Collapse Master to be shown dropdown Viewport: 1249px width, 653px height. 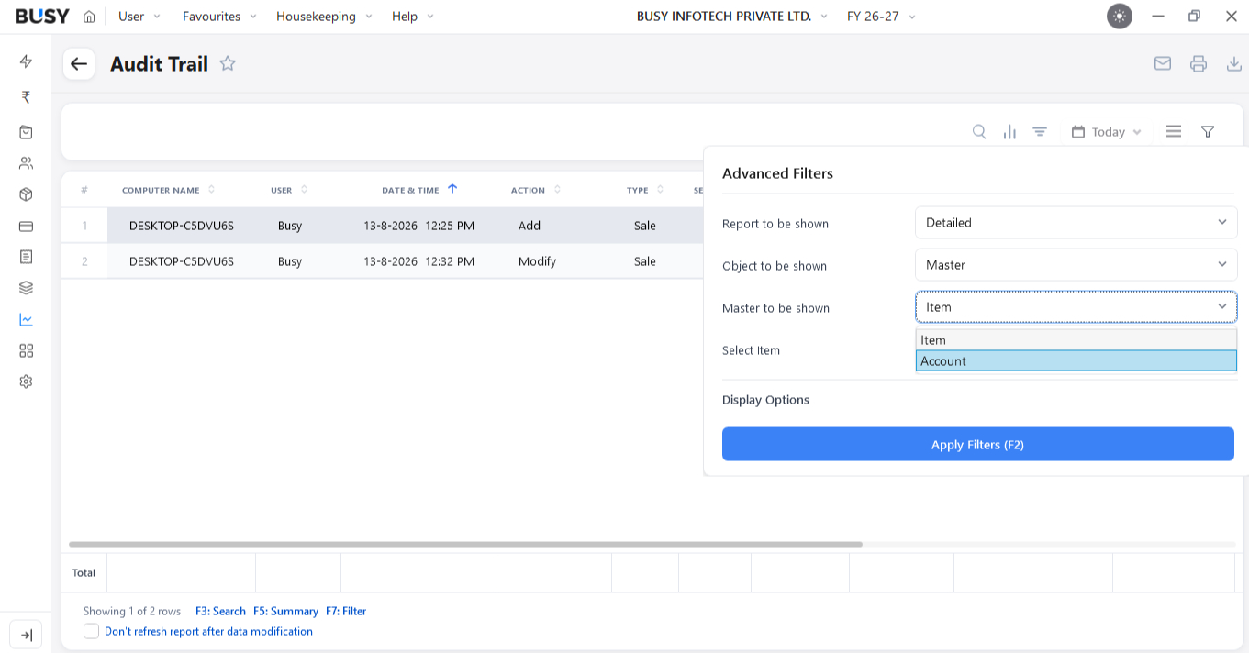[x=1076, y=307]
